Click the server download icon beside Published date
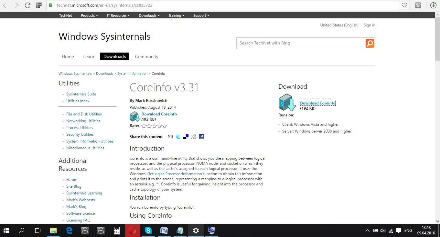The height and width of the screenshot is (237, 440). 134,116
